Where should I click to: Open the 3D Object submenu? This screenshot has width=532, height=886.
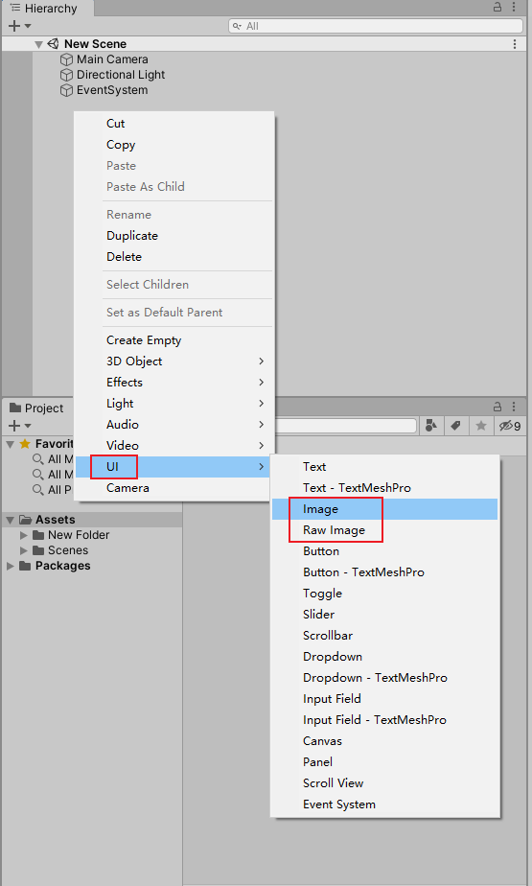pyautogui.click(x=174, y=361)
